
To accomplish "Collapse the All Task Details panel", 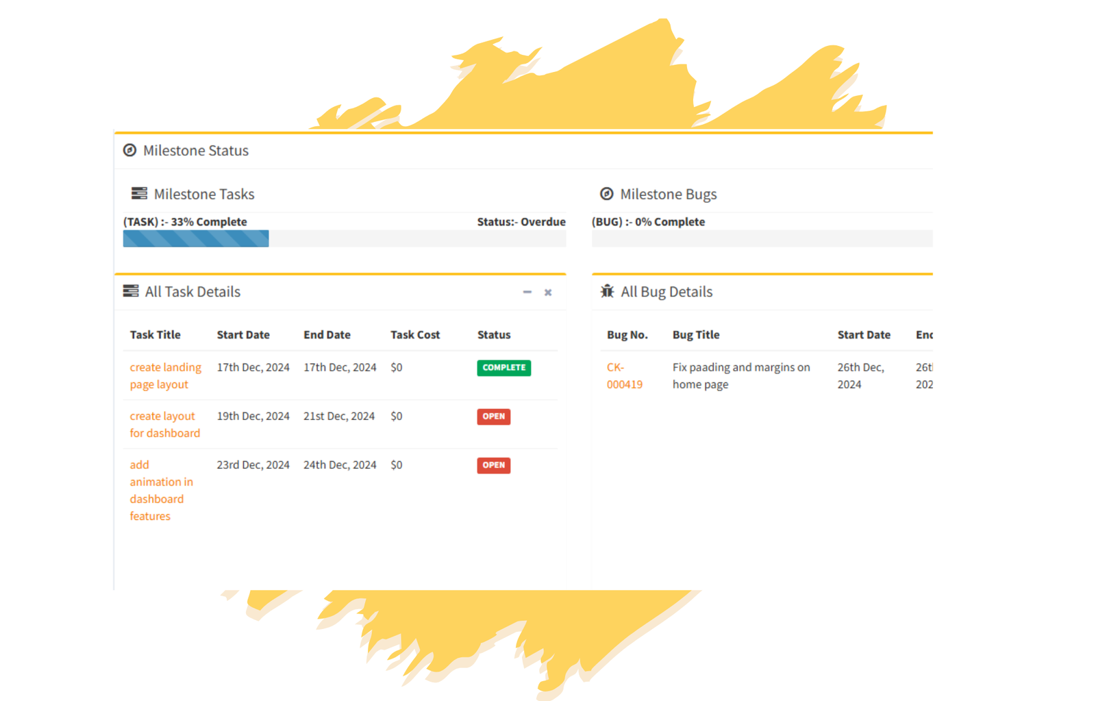I will pos(527,293).
